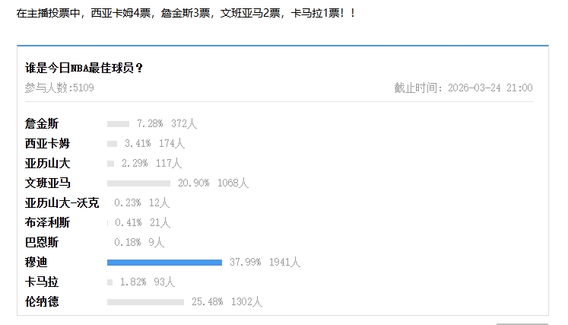This screenshot has height=325, width=568.
Task: Click the 25.48% 1302人 result text
Action: (227, 301)
